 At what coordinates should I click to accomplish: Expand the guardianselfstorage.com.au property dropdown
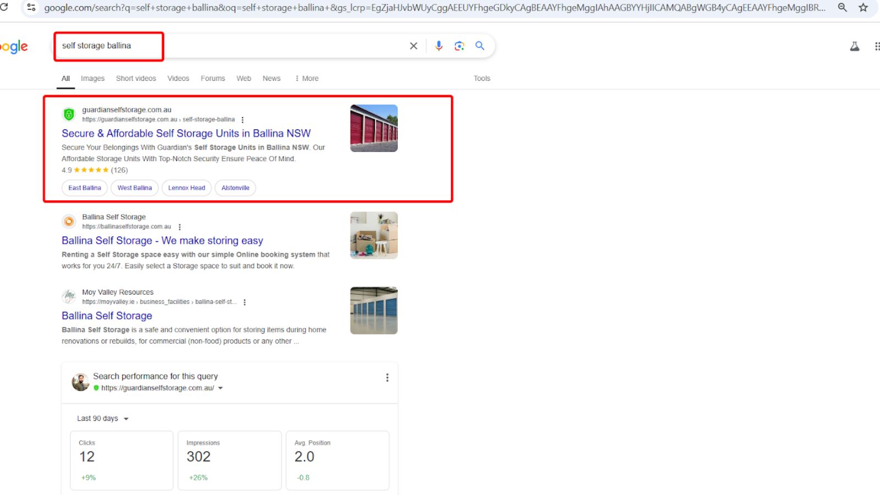221,388
